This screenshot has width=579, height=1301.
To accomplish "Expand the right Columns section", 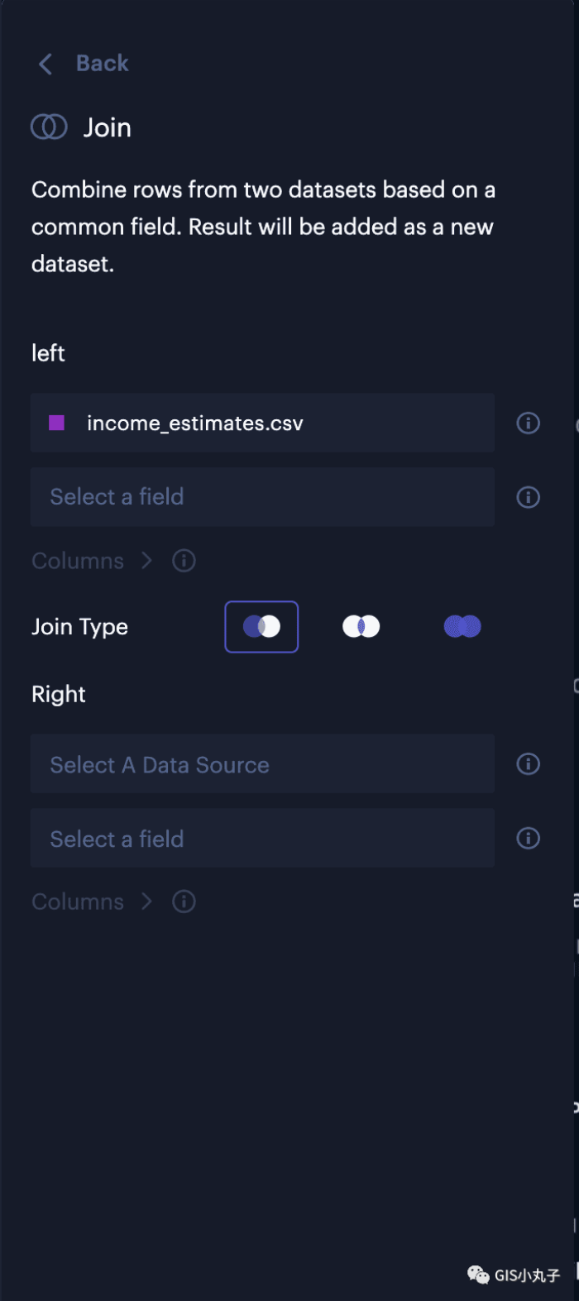I will 91,902.
